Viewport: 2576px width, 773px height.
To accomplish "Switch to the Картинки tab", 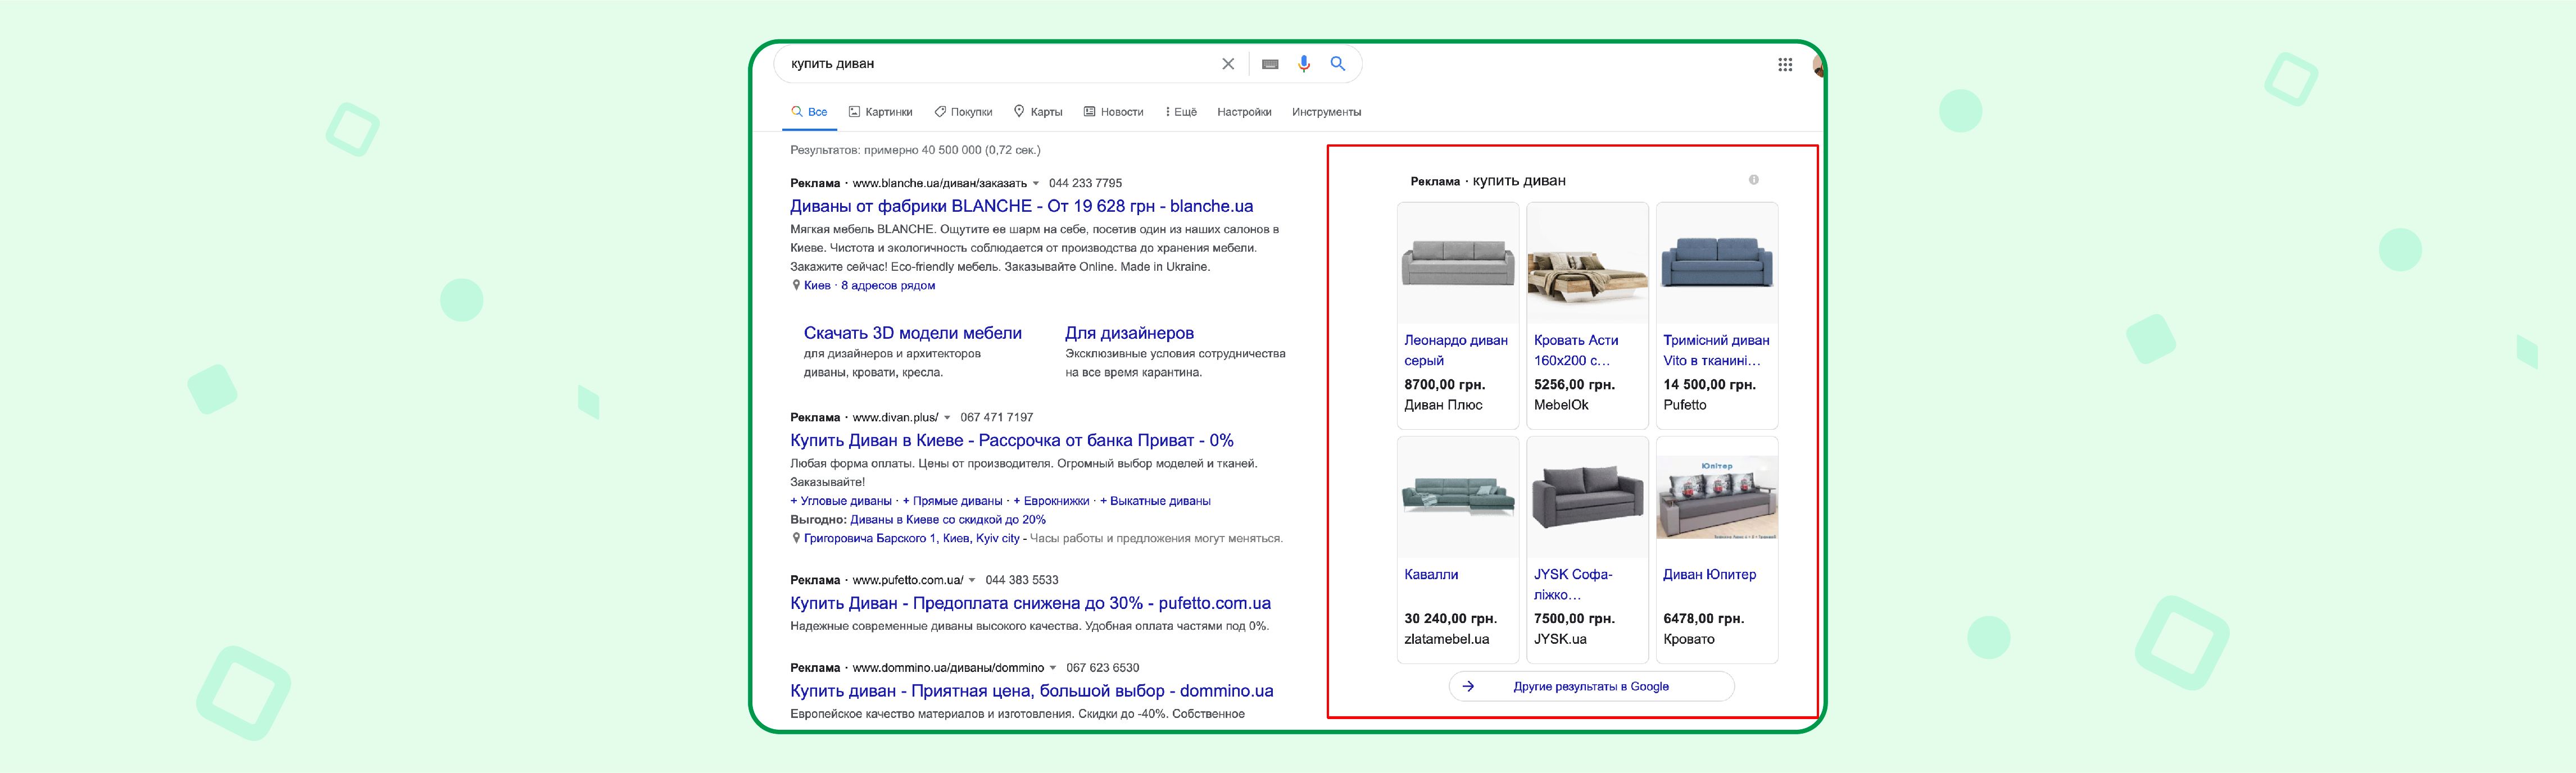I will 880,112.
